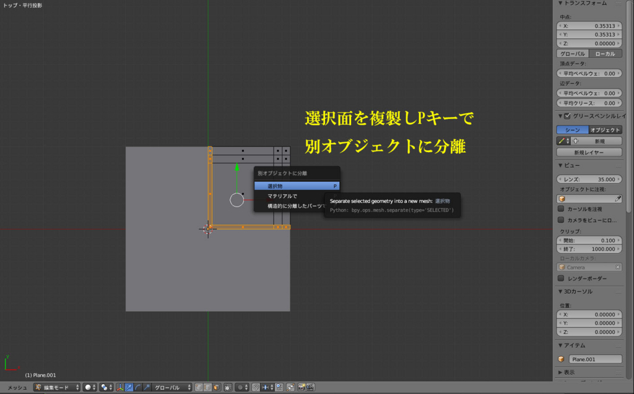Click the 中点 X 0.35313 field
634x394 pixels.
point(589,26)
